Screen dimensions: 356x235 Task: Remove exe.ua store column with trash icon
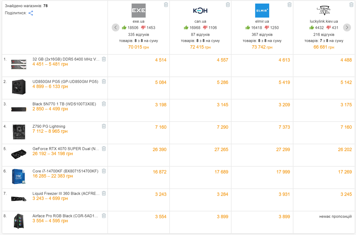(166, 5)
